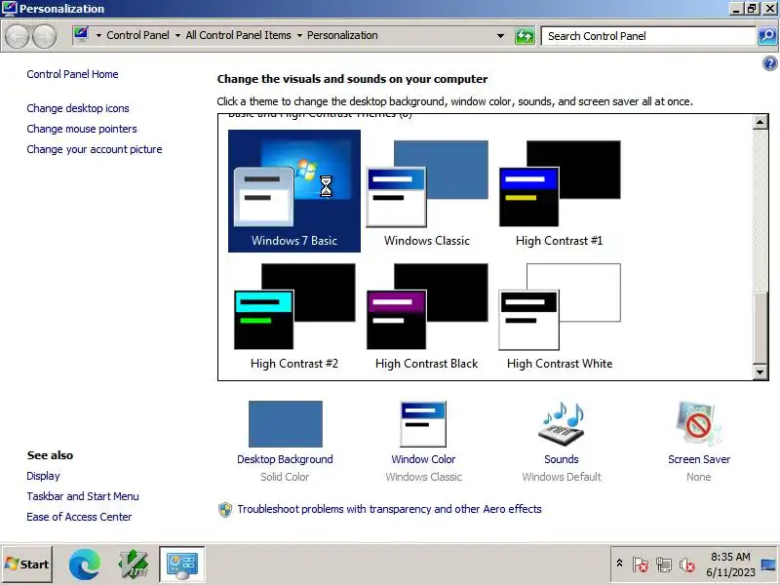Image resolution: width=780 pixels, height=585 pixels.
Task: Click the theme list scroll up arrow
Action: [x=760, y=122]
